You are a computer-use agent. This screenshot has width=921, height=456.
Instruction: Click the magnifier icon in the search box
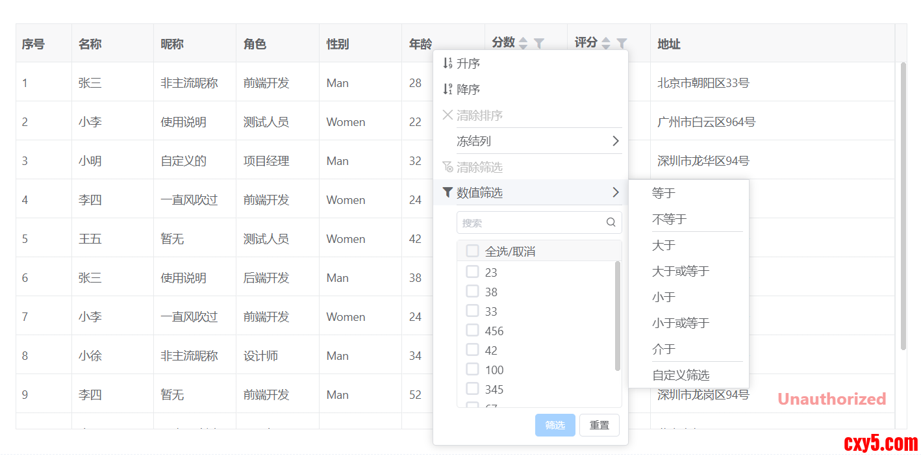611,222
